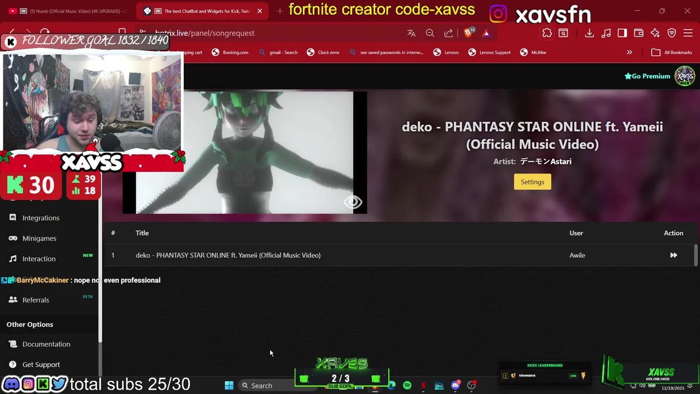
Task: Click the Go Premium link
Action: pos(647,76)
